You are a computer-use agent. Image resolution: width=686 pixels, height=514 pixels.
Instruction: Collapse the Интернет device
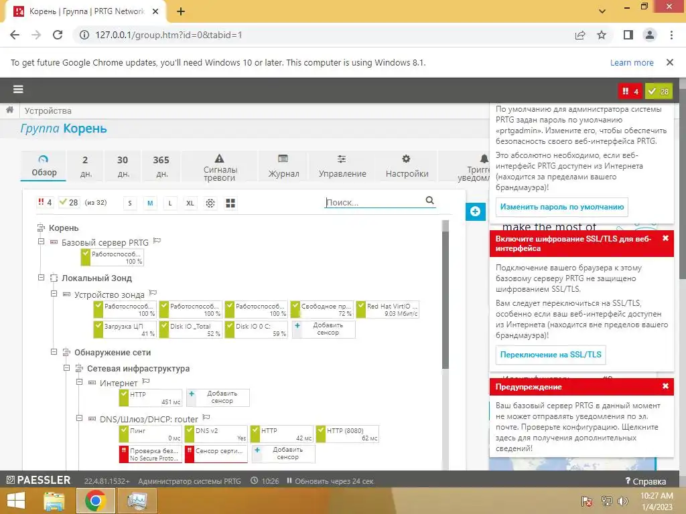pos(79,382)
